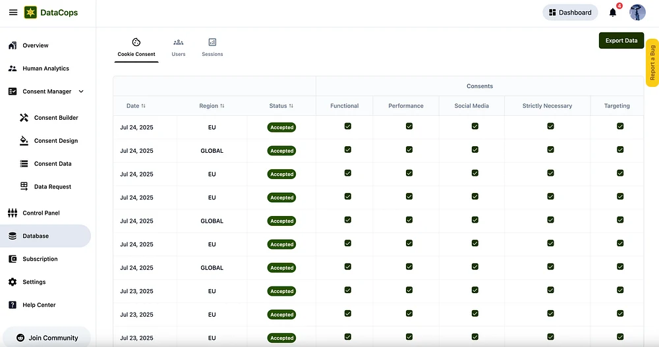Screen dimensions: 659x347
Task: Click the Export Data button
Action: [621, 40]
